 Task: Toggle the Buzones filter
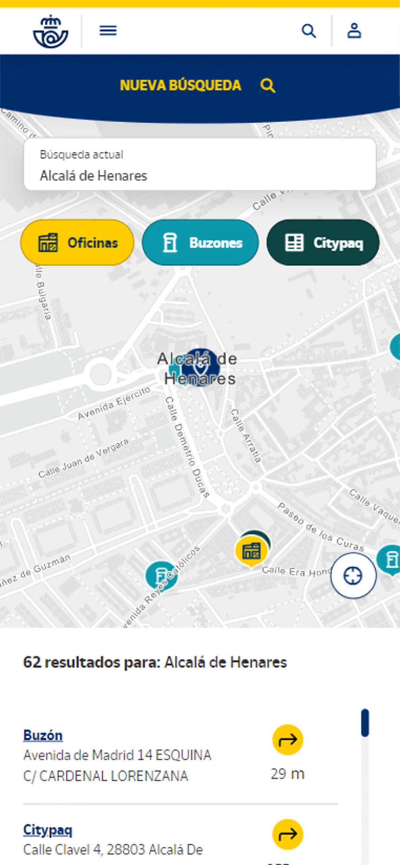[200, 242]
